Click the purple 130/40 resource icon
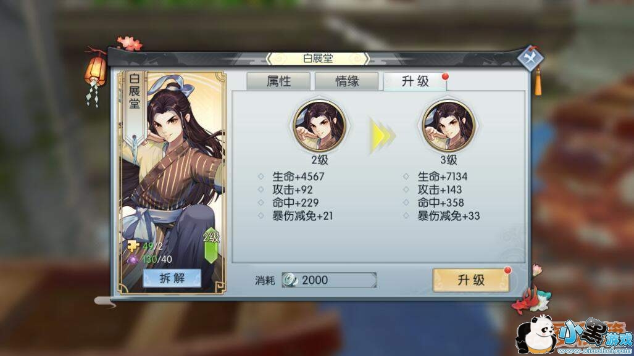The width and height of the screenshot is (634, 356). [x=133, y=259]
